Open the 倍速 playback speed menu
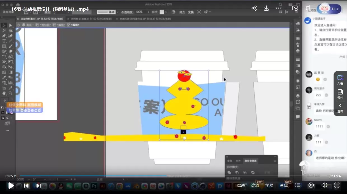This screenshot has width=347, height=194. [241, 185]
